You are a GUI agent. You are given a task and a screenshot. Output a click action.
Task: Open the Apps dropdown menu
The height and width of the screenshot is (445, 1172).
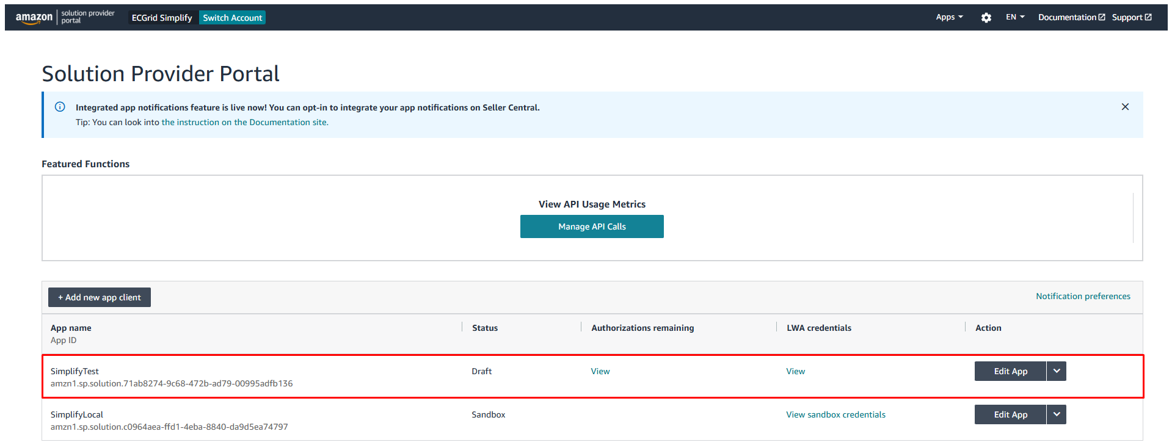pyautogui.click(x=949, y=17)
